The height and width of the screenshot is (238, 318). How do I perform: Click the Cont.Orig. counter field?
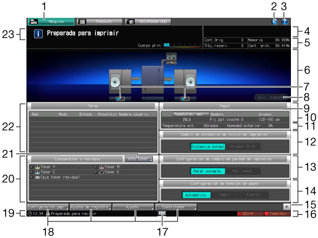point(225,40)
